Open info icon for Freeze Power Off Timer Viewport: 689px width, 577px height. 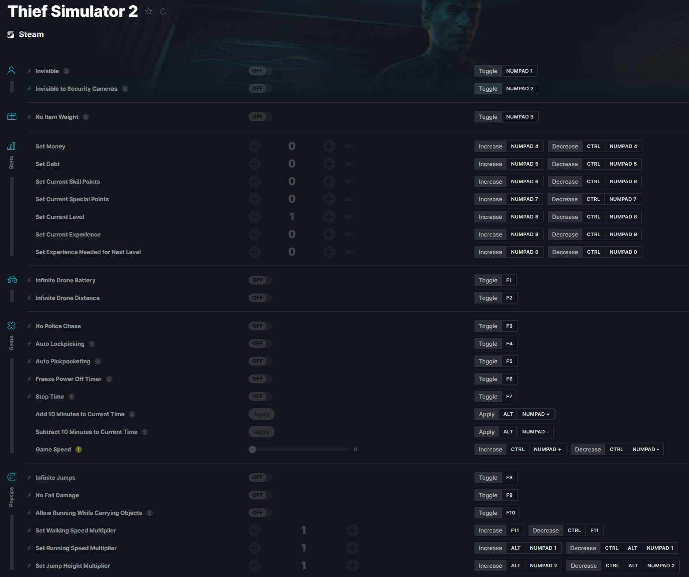[x=109, y=379]
